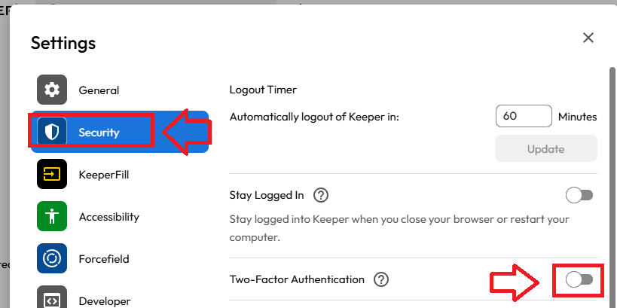Go to the Forcefield settings tab

(104, 259)
